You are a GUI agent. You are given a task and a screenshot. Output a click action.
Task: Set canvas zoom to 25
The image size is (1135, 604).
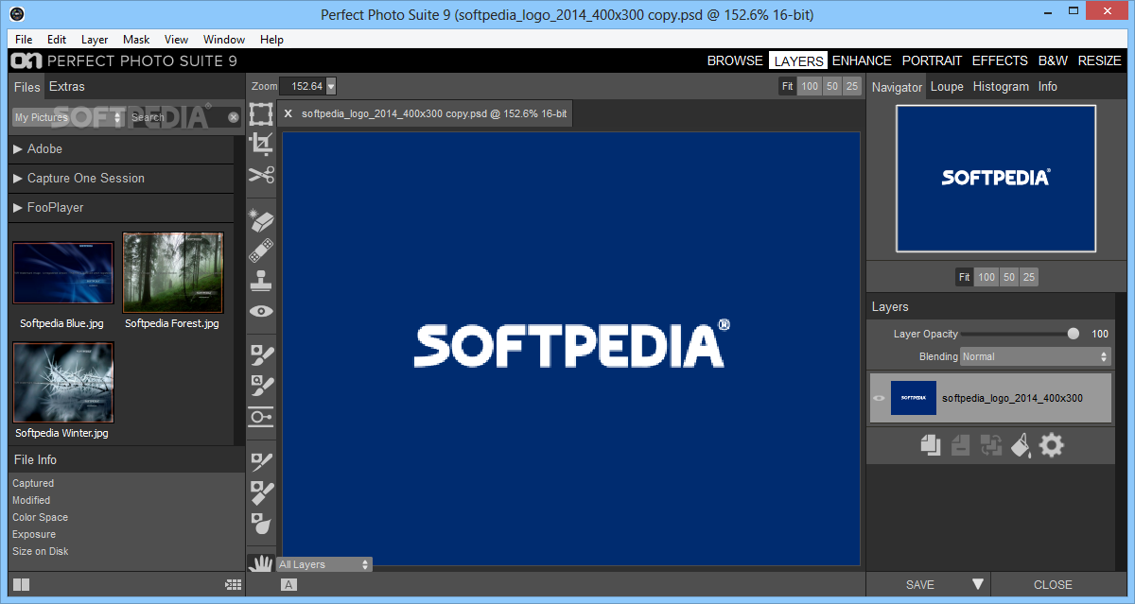coord(852,86)
